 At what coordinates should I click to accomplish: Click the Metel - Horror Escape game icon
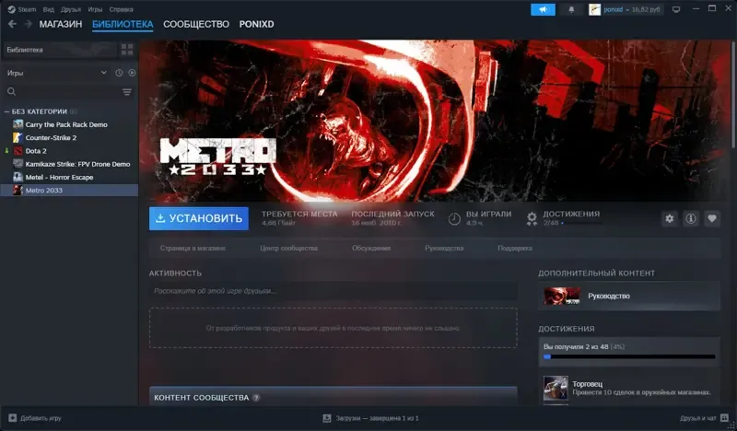point(18,177)
